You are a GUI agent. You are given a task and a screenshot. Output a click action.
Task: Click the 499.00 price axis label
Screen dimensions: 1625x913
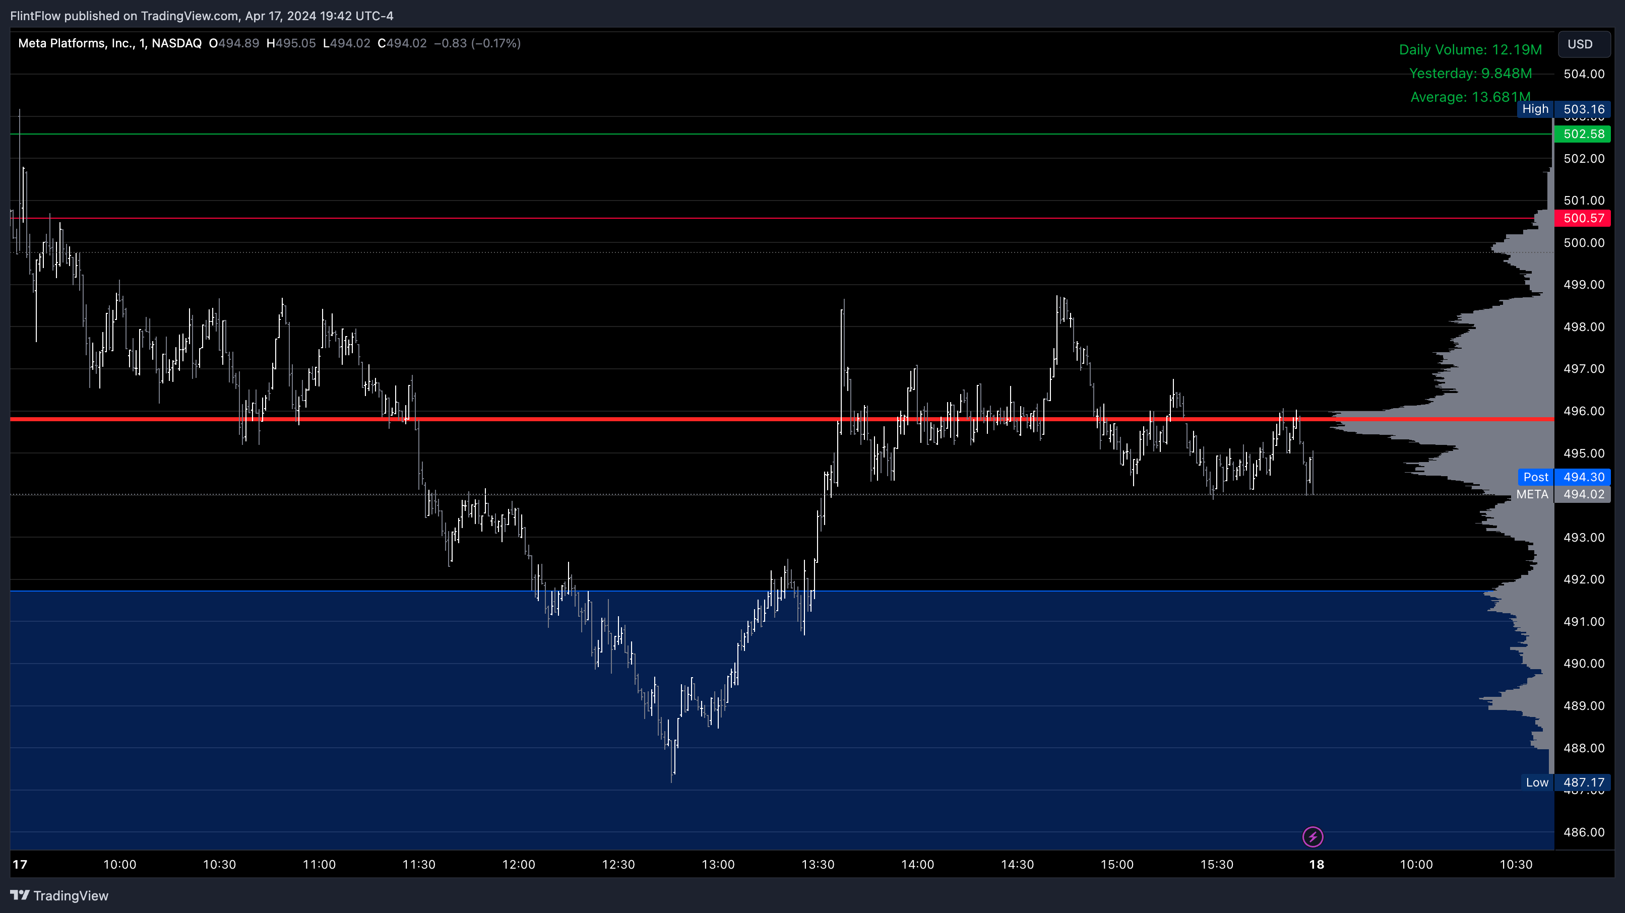(x=1583, y=284)
